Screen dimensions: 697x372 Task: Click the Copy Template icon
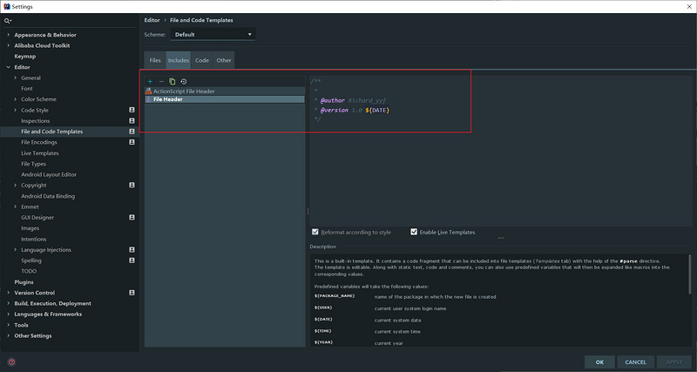point(173,81)
